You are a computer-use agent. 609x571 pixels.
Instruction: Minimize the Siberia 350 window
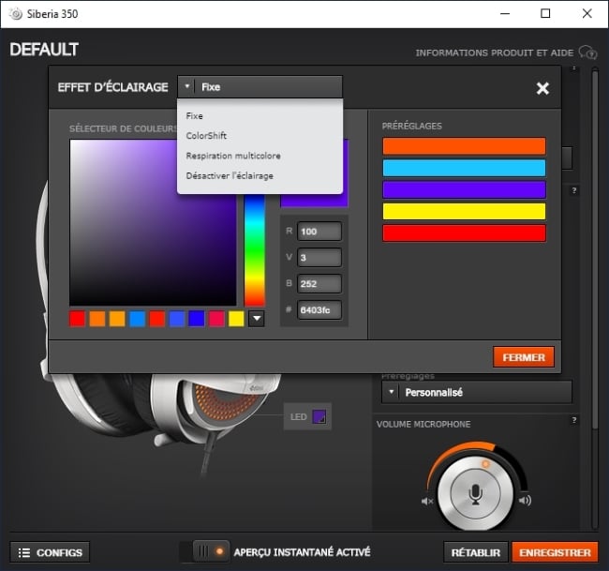tap(505, 14)
